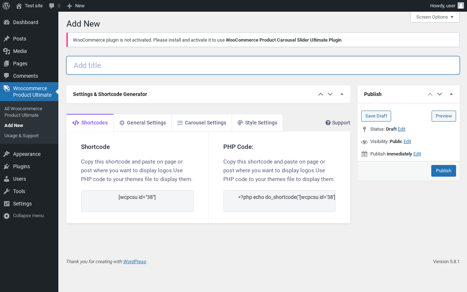Switch to the General Settings tab
Screen dimensions: 467x292
point(142,123)
